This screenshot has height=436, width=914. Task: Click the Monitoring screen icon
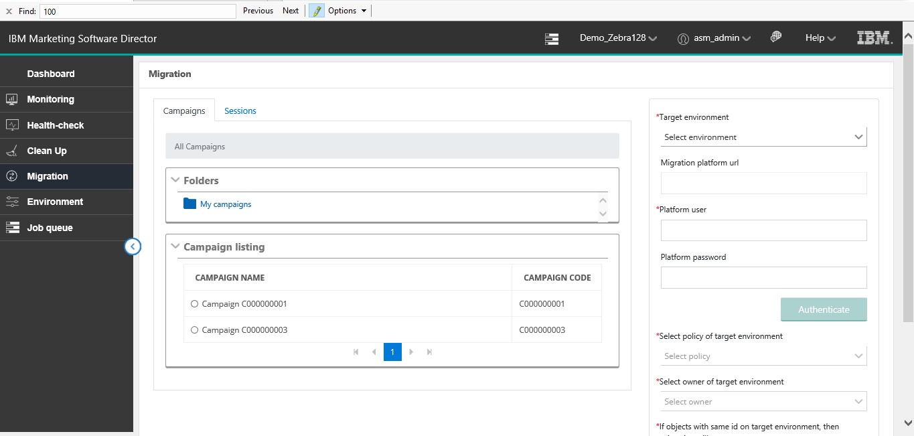tap(12, 99)
